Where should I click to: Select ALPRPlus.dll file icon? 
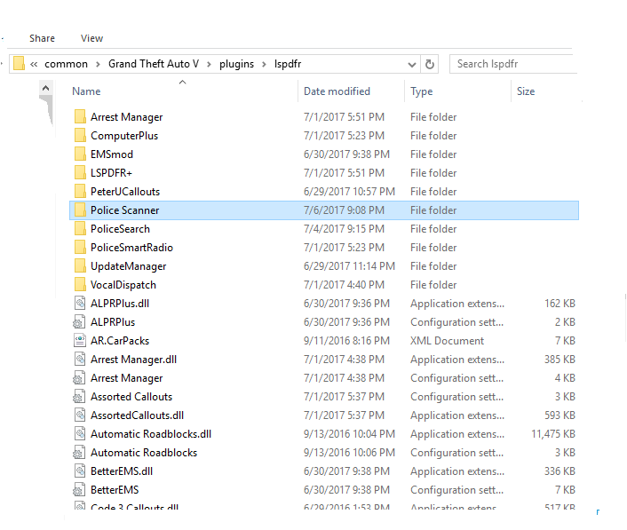point(80,304)
